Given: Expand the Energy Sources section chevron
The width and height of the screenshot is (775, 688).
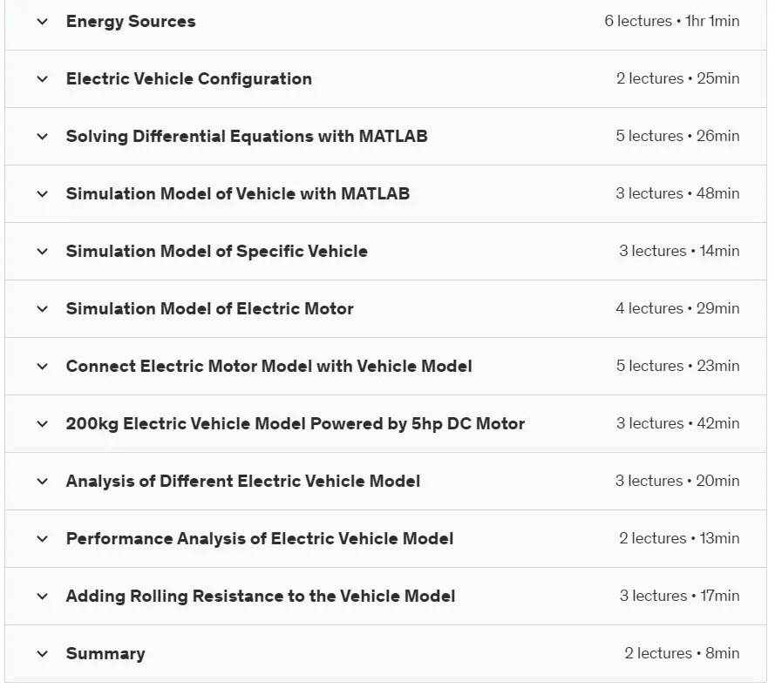Looking at the screenshot, I should point(43,22).
